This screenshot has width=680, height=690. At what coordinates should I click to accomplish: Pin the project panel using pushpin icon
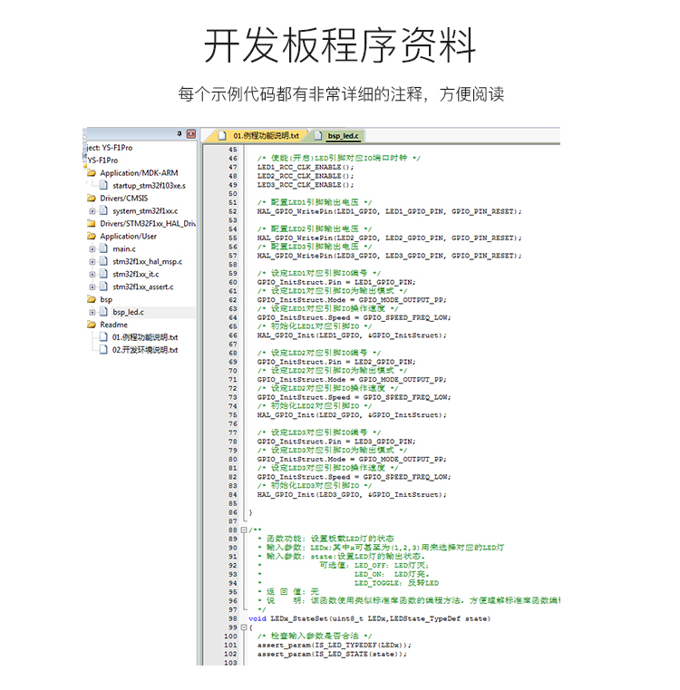(180, 134)
